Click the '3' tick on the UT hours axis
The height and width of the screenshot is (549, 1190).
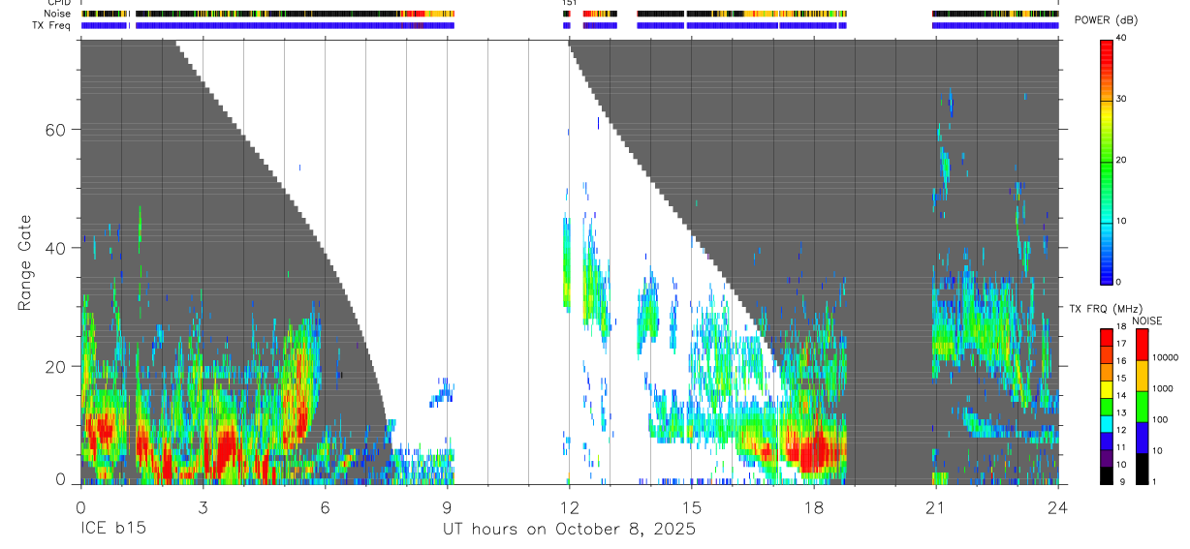tap(203, 506)
